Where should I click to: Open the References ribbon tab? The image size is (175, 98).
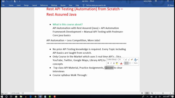44,5
